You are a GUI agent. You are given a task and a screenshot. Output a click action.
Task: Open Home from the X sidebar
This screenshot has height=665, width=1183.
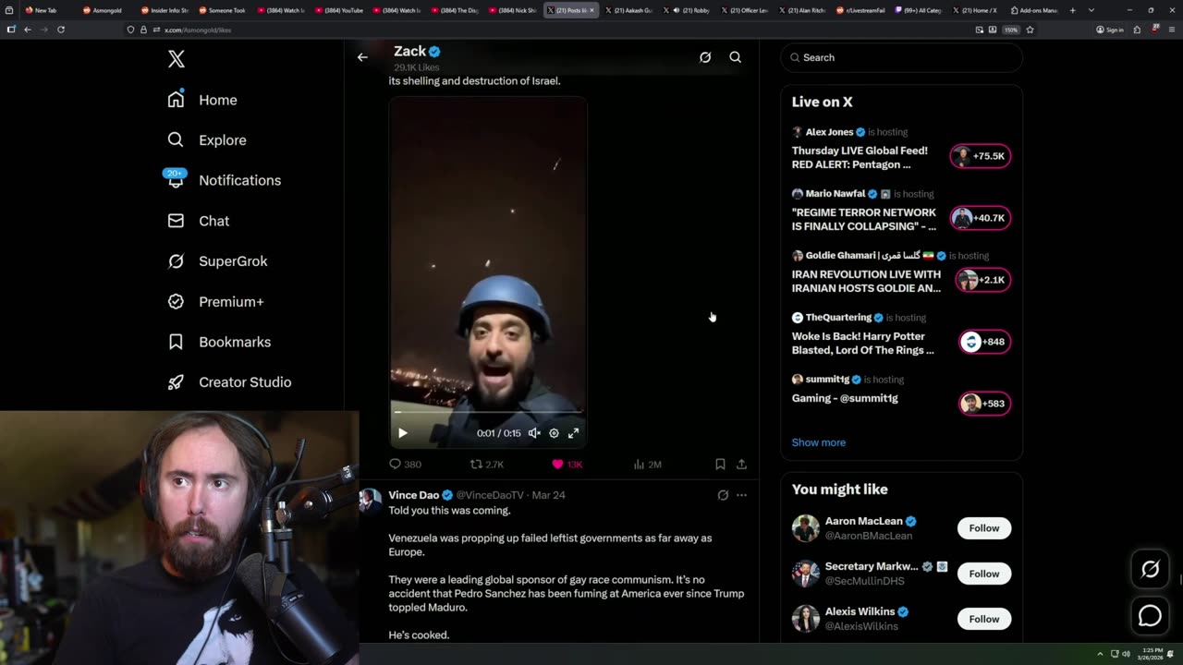point(202,100)
